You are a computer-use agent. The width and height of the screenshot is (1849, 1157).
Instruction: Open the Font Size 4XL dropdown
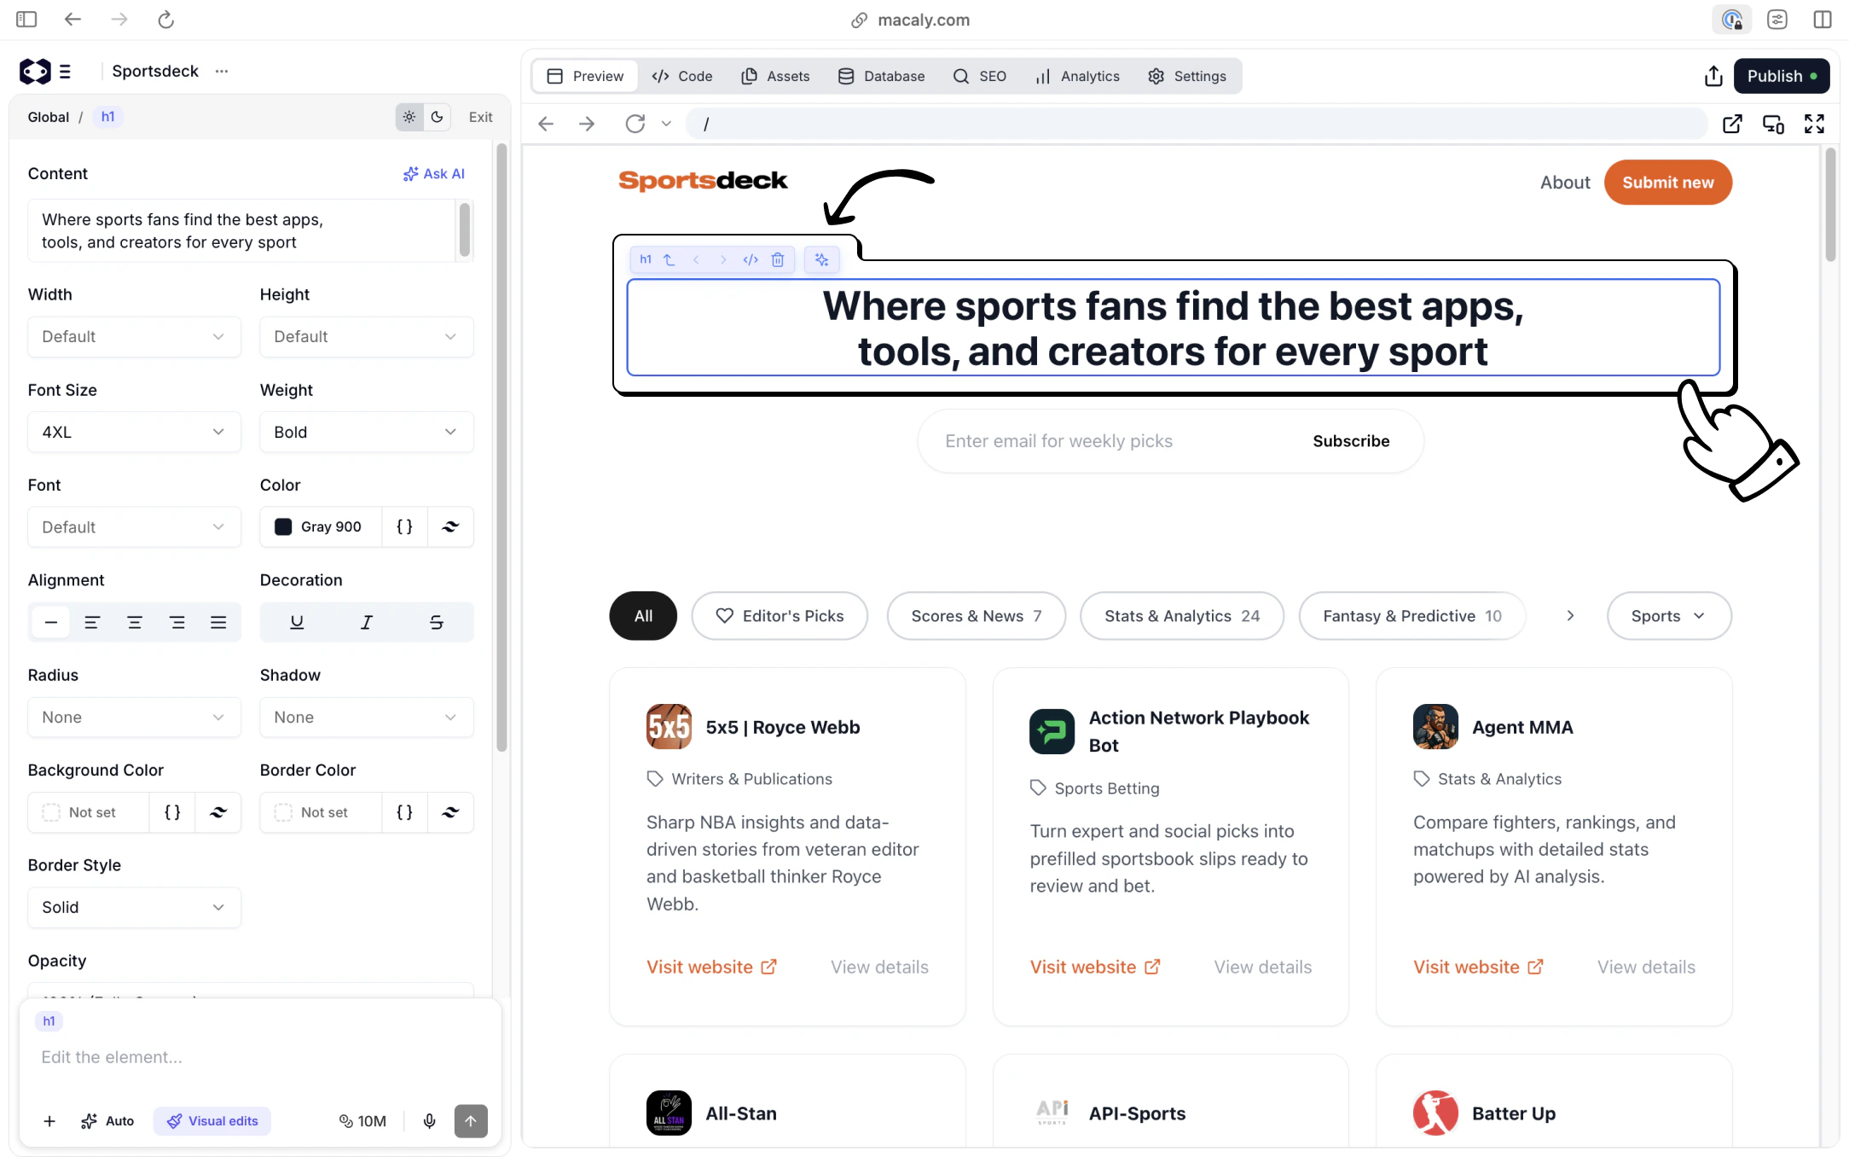(x=134, y=432)
